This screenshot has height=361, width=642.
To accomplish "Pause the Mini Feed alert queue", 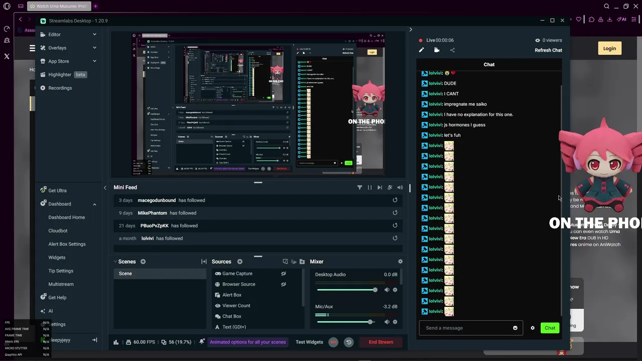I will click(x=370, y=188).
